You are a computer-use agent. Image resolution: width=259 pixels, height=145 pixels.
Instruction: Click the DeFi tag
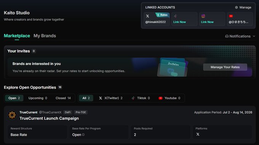click(x=67, y=112)
